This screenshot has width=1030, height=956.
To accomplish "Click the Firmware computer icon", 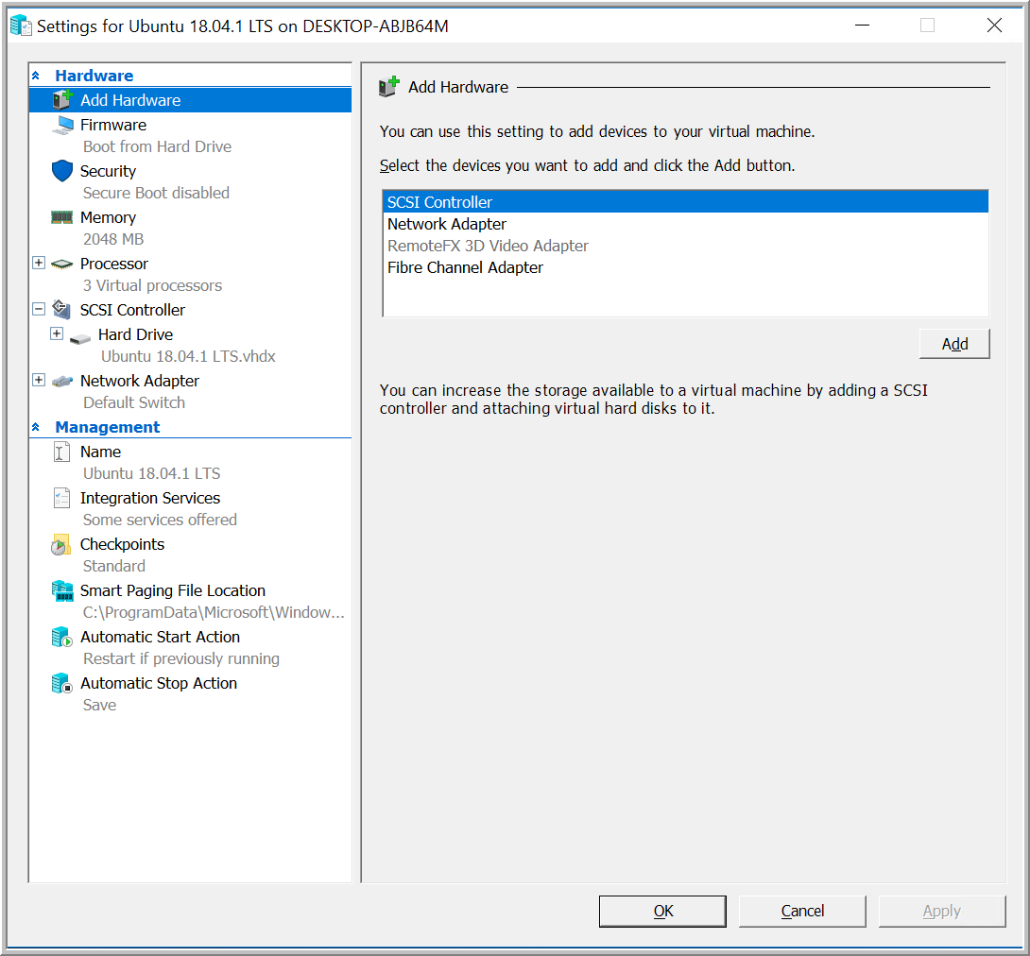I will point(62,125).
